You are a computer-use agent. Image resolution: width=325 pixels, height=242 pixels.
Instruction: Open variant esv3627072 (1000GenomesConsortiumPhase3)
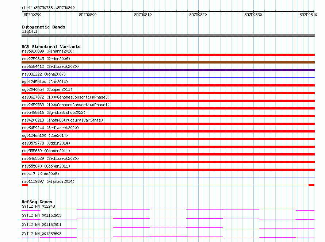pyautogui.click(x=66, y=97)
